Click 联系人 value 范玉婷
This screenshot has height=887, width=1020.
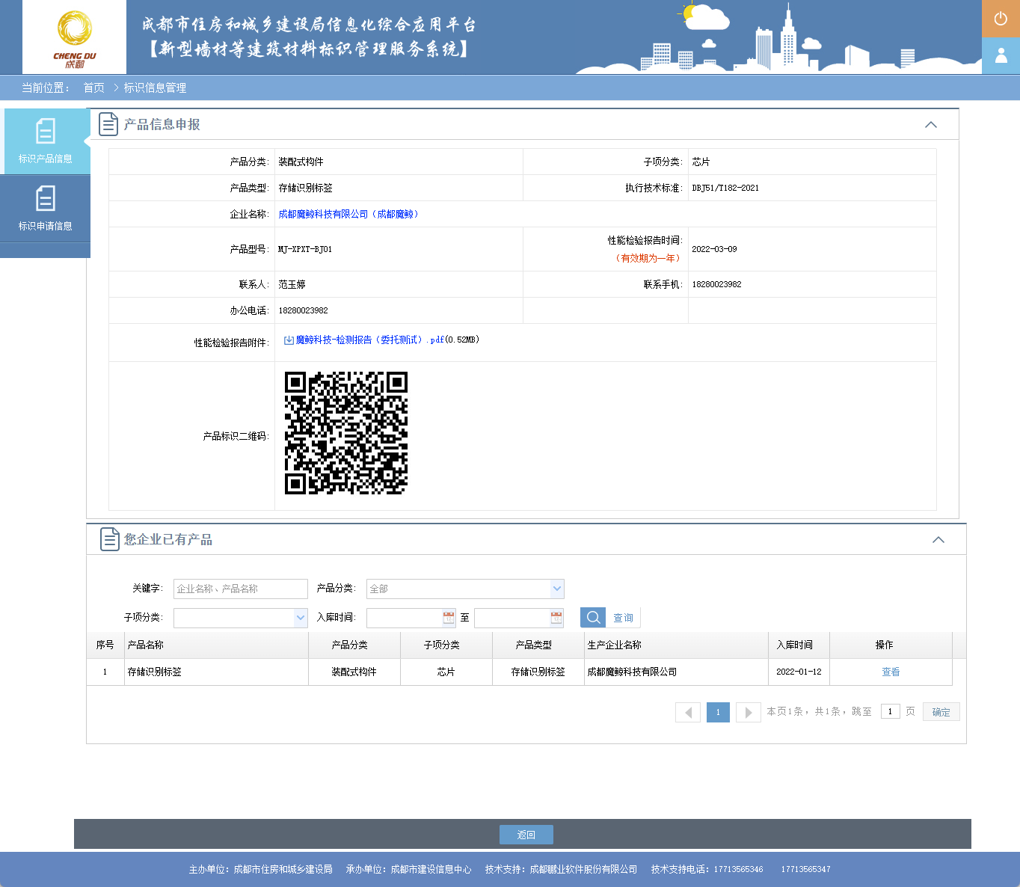pos(292,284)
